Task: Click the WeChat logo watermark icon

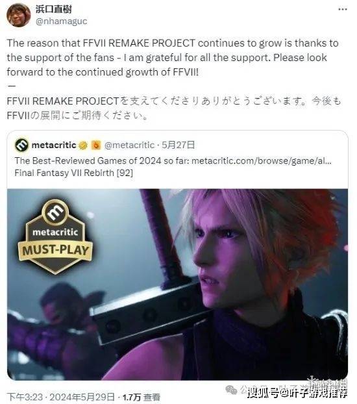Action: pyautogui.click(x=231, y=390)
